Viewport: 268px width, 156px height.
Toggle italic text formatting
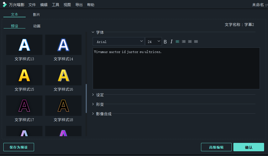tap(171, 42)
